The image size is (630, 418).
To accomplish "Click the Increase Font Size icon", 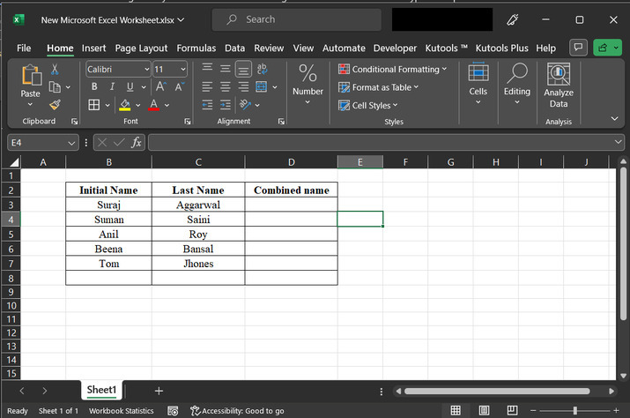I will coord(160,86).
